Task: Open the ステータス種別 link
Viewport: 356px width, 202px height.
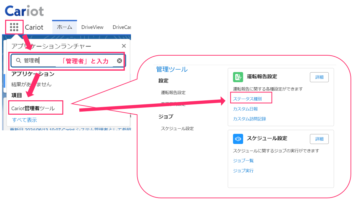Action: (247, 99)
